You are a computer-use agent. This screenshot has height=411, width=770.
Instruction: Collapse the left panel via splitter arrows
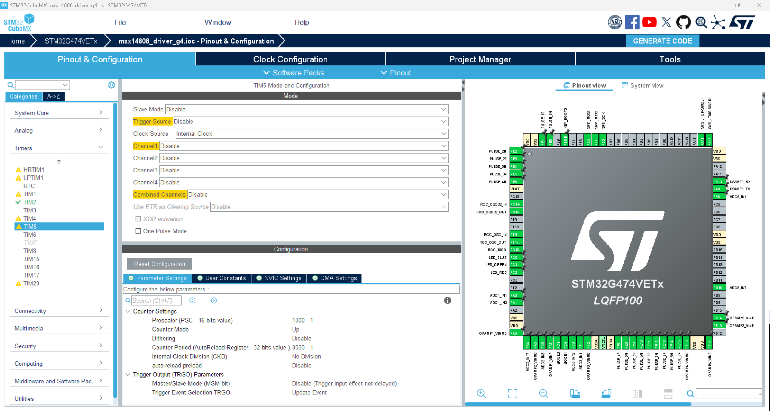(x=463, y=86)
